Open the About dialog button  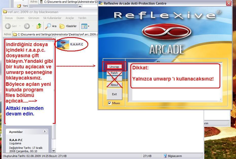point(114,85)
